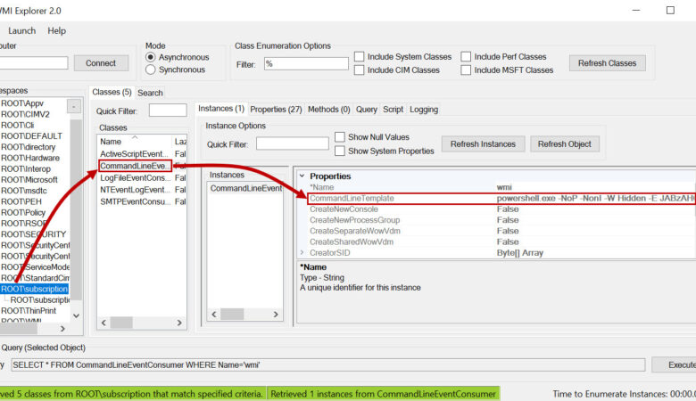696x401 pixels.
Task: Switch to Instances (1) tab
Action: (x=221, y=109)
